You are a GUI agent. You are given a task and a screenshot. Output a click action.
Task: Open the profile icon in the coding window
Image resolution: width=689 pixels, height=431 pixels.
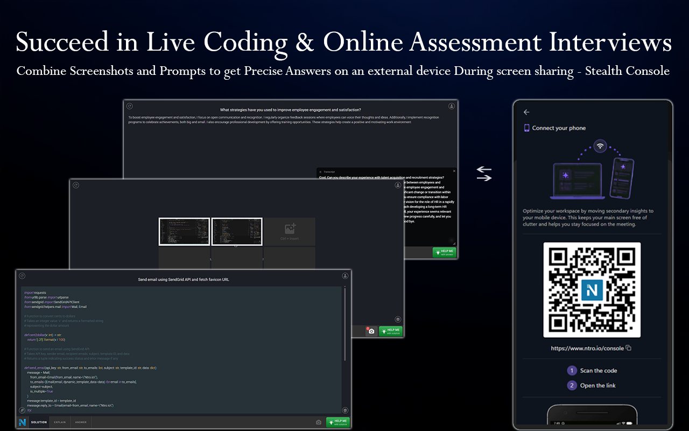tap(345, 276)
